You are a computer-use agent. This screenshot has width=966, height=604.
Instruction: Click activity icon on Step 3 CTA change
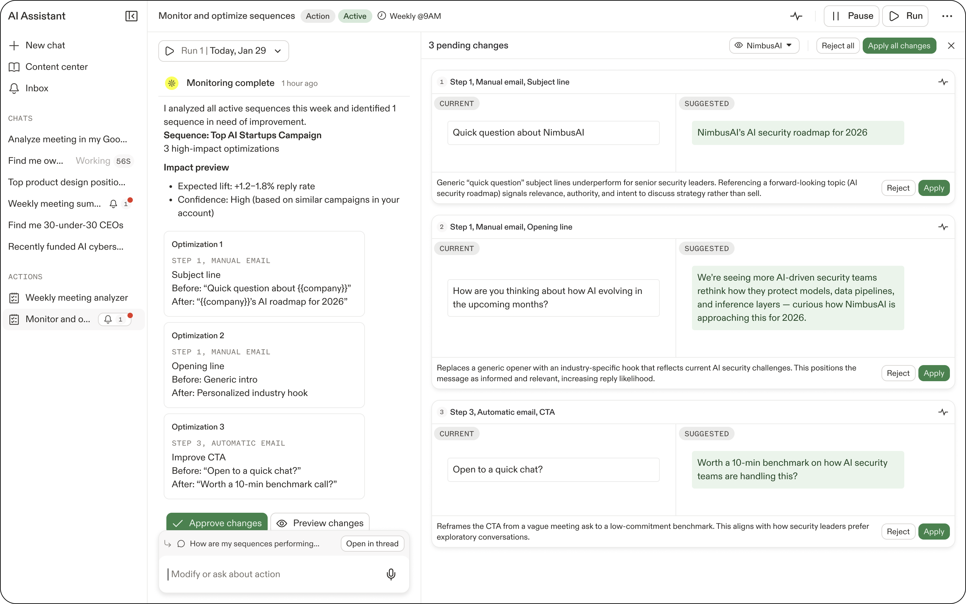point(943,412)
